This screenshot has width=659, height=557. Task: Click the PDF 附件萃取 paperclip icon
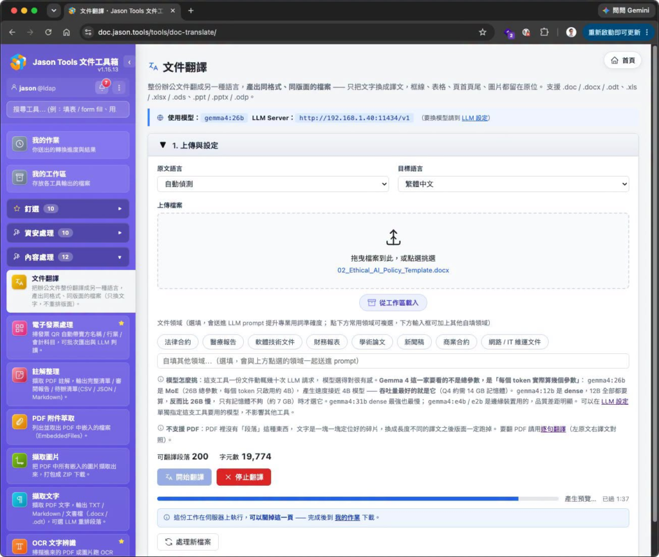coord(19,421)
